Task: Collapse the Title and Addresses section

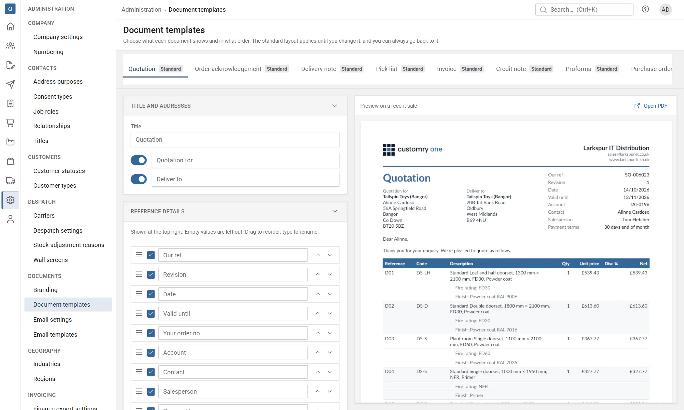Action: (x=335, y=106)
